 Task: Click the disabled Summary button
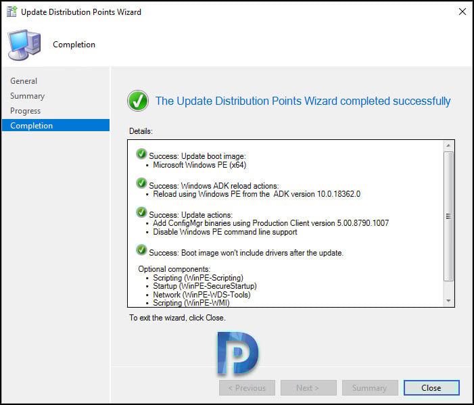[370, 388]
